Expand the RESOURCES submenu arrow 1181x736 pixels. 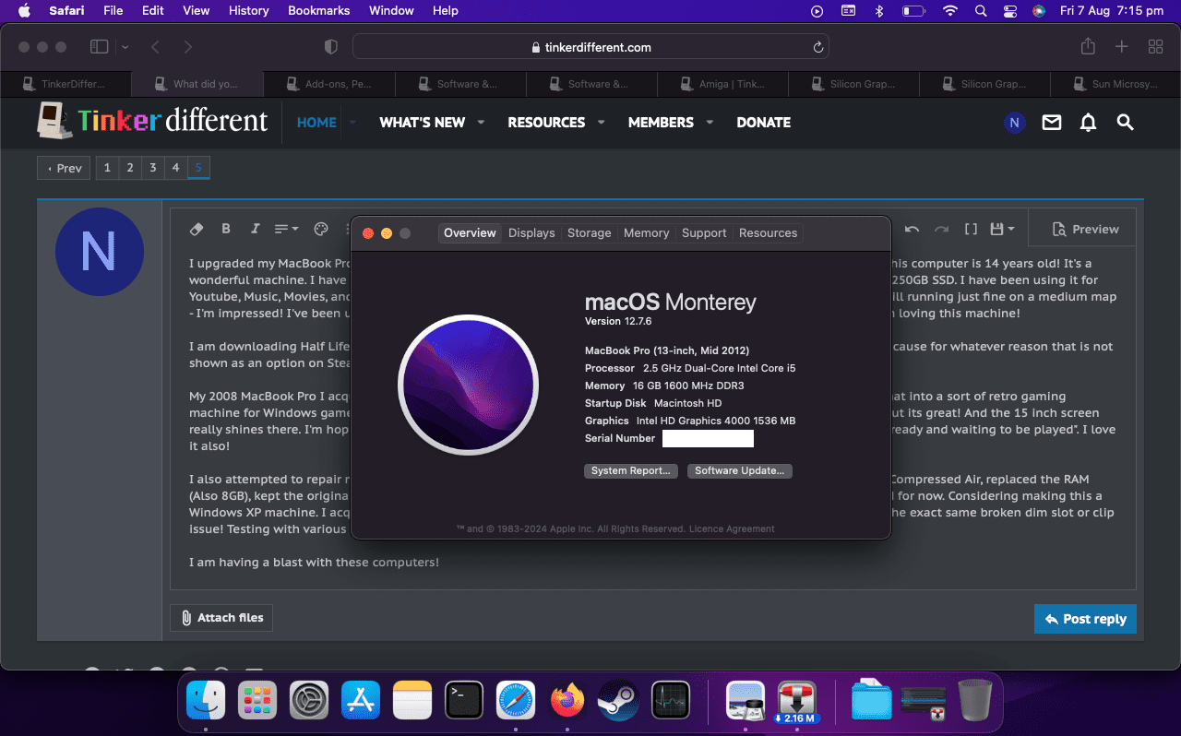coord(601,122)
